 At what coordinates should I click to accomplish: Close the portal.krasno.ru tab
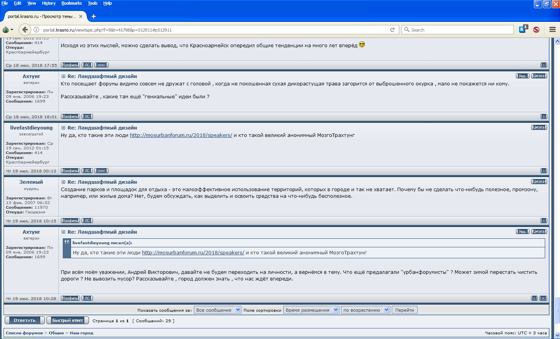81,16
